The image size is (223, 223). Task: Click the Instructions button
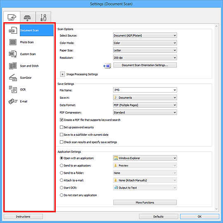[23, 216]
